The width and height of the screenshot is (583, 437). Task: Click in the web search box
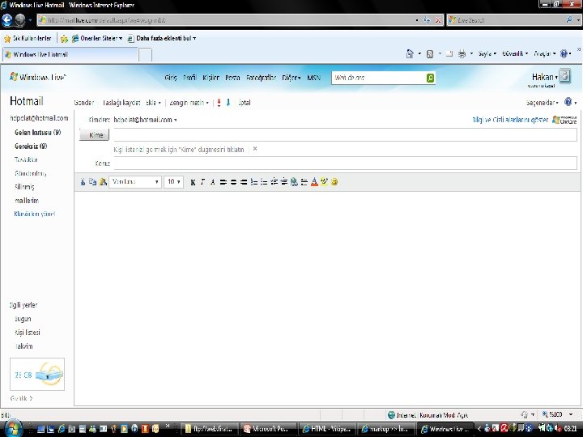coord(378,78)
